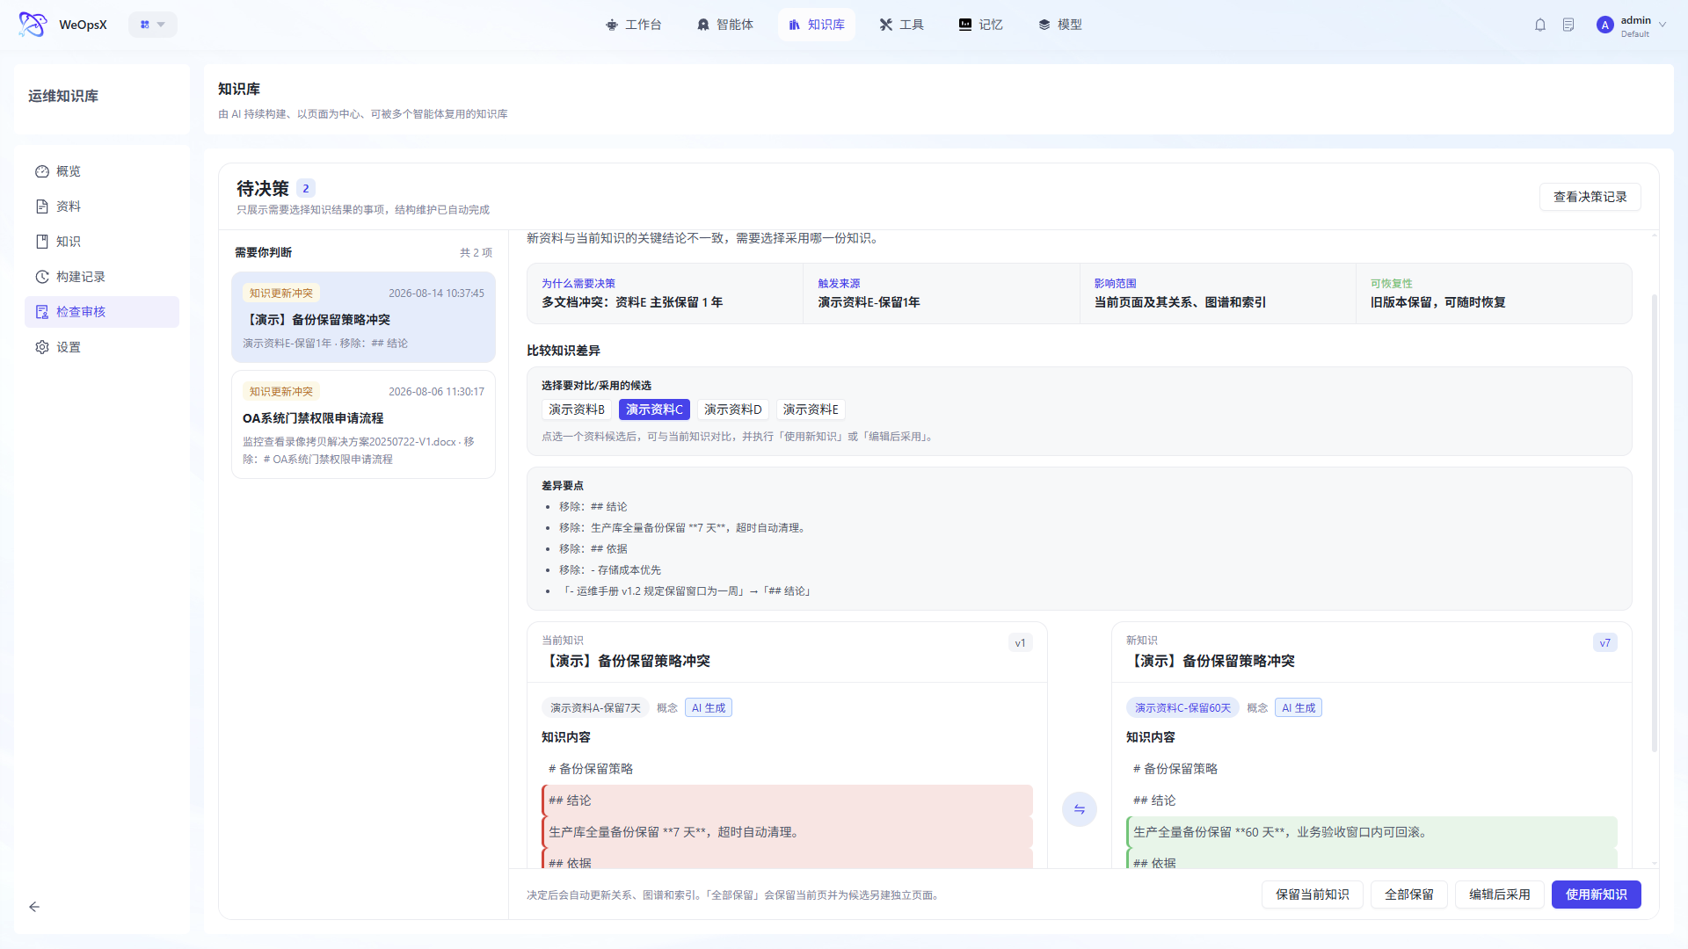Click the timestamp 2026-08-06 11:30:17
This screenshot has height=949, width=1688.
pos(436,392)
